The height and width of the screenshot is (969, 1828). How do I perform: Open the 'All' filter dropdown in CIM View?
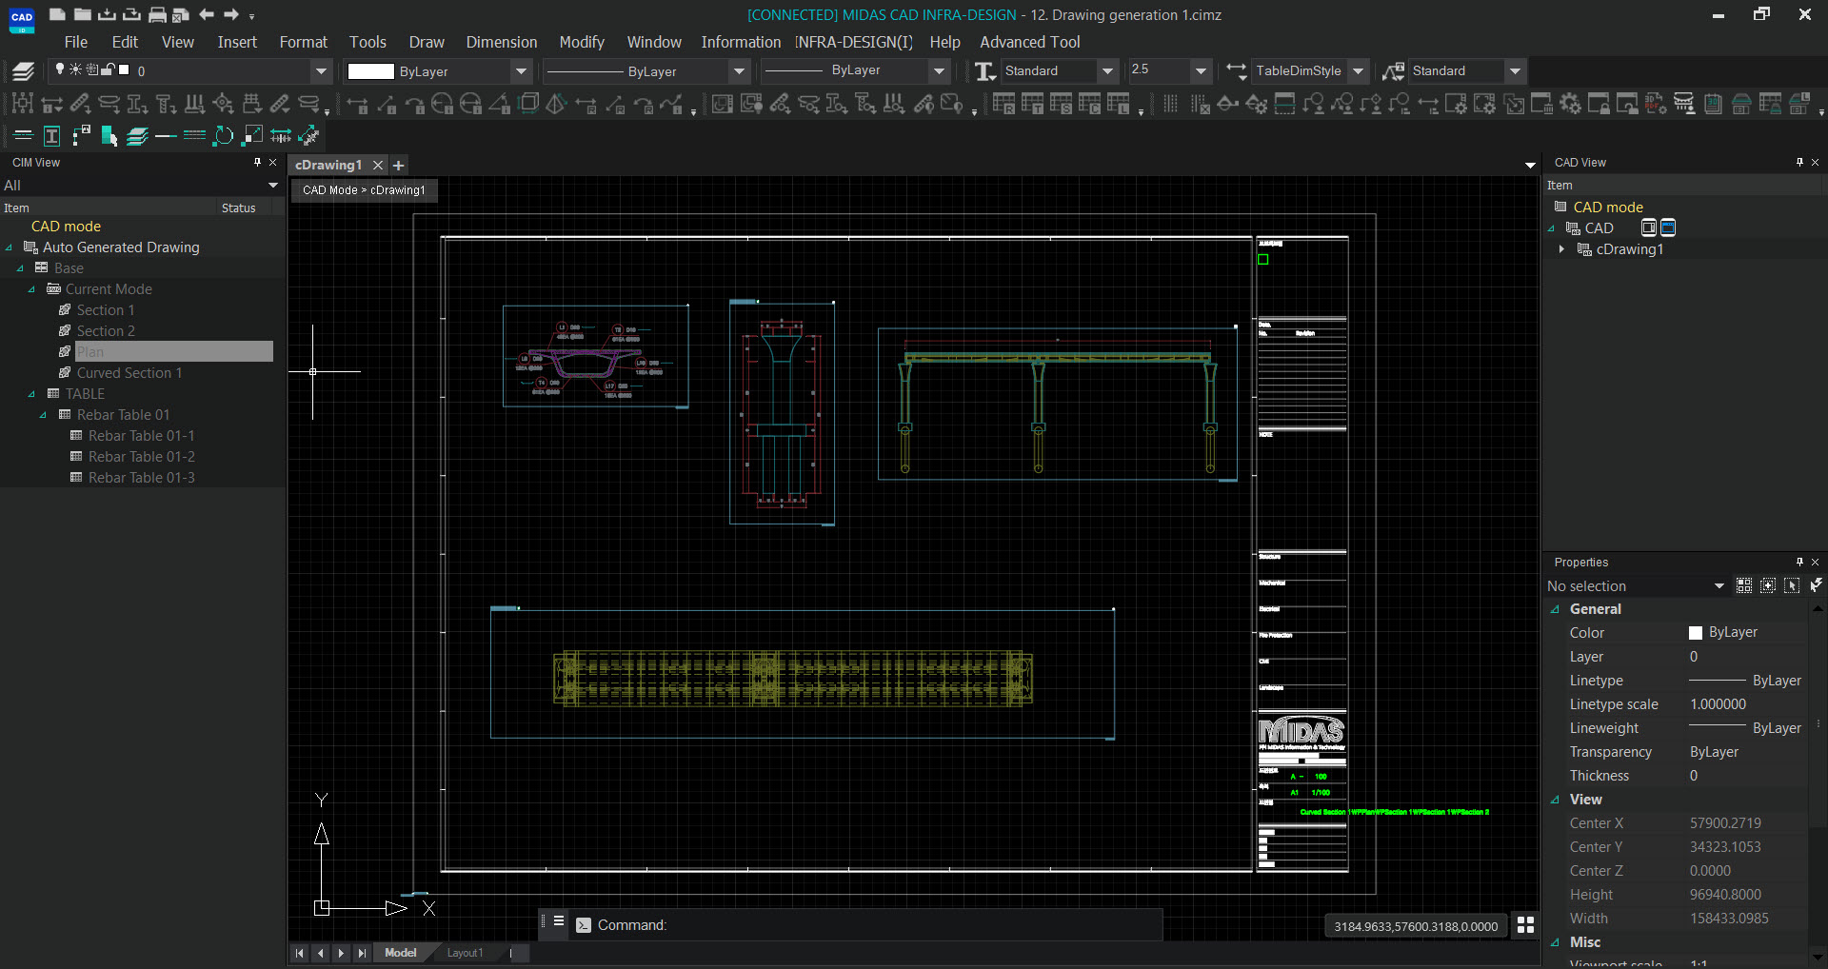273,185
